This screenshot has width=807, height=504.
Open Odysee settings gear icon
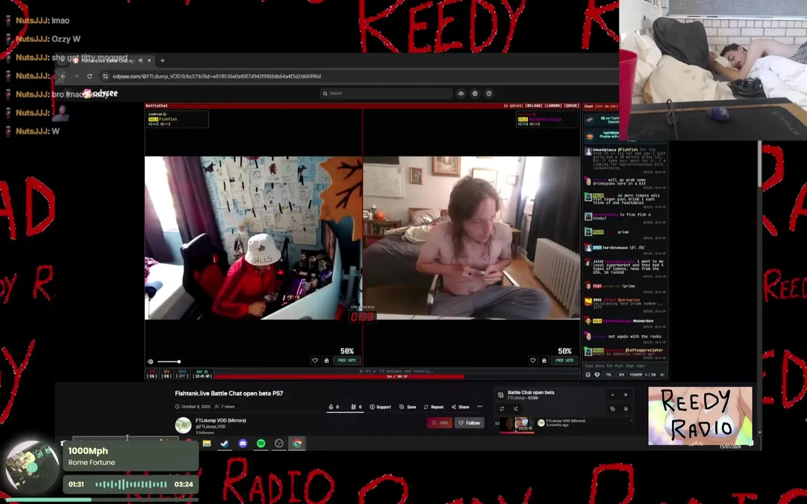click(x=475, y=93)
